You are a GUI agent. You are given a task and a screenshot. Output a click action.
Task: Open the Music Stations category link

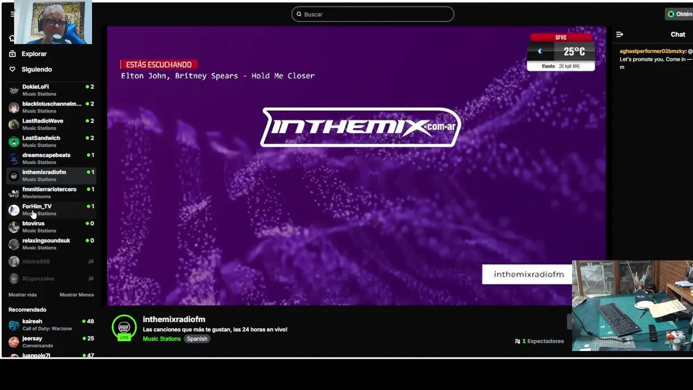pos(162,339)
